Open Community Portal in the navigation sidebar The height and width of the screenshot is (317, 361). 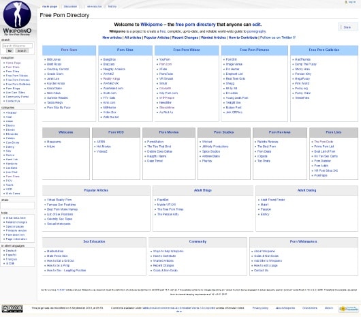[x=17, y=97]
